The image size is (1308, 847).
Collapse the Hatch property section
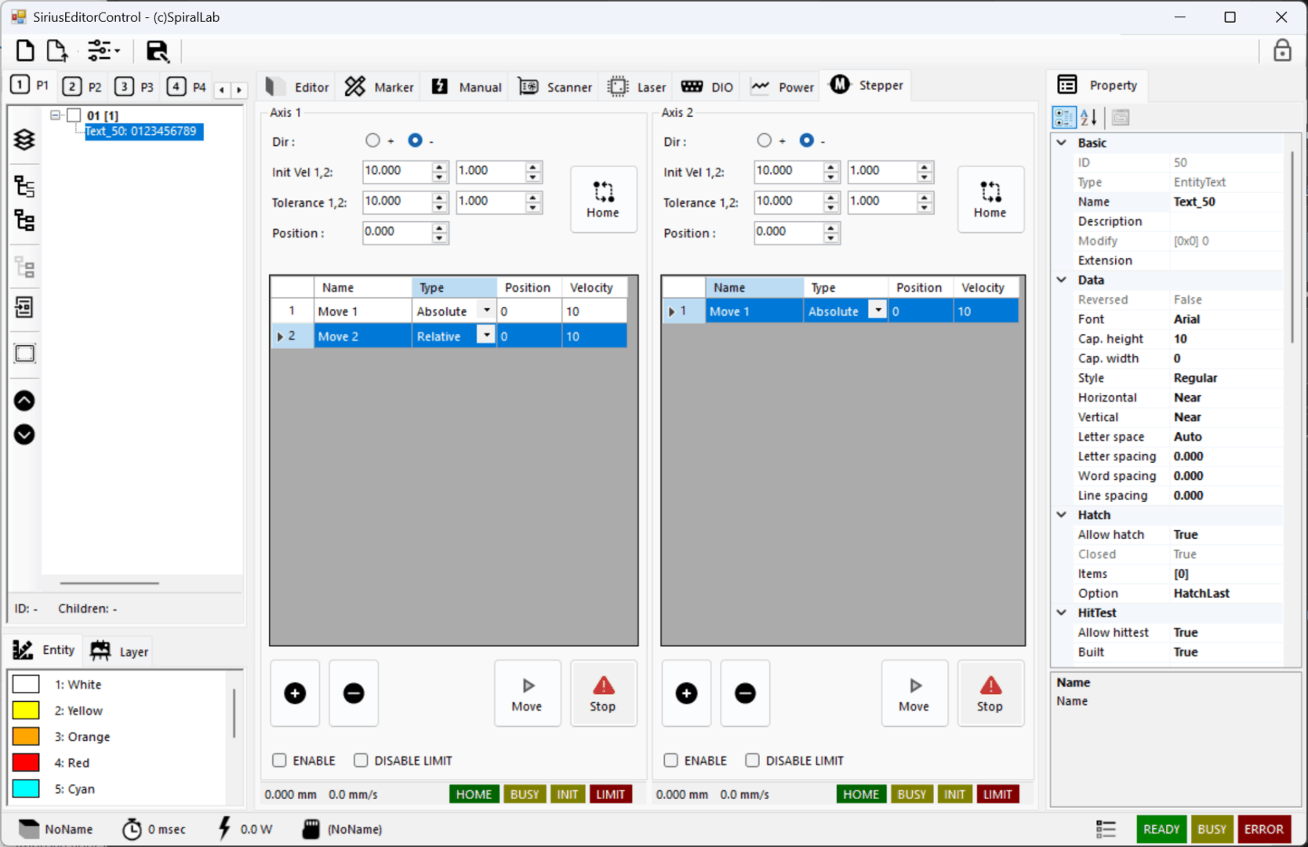pos(1062,515)
